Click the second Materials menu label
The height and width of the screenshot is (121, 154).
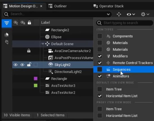click(x=120, y=49)
